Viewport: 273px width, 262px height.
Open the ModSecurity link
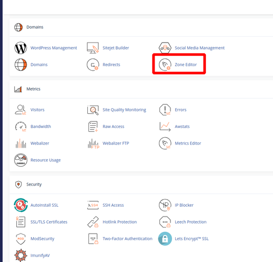43,239
